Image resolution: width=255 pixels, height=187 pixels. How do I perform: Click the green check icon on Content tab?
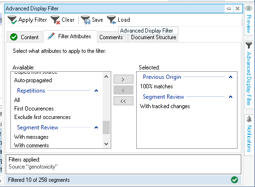coord(14,37)
